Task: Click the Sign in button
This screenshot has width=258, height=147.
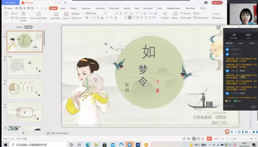Action: coord(217,3)
